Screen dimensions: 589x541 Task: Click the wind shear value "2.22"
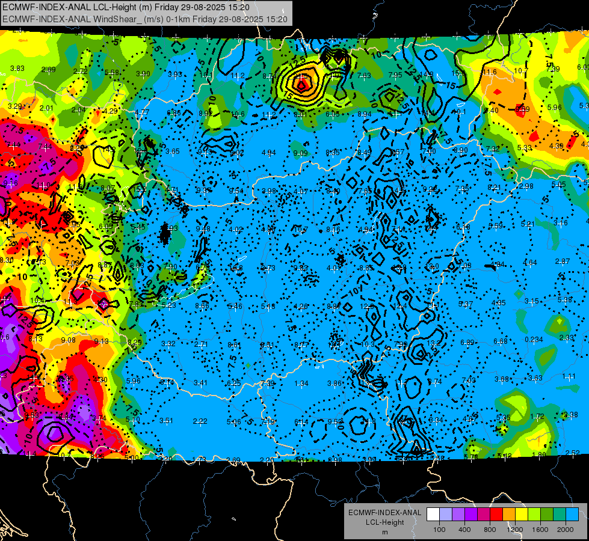point(200,421)
